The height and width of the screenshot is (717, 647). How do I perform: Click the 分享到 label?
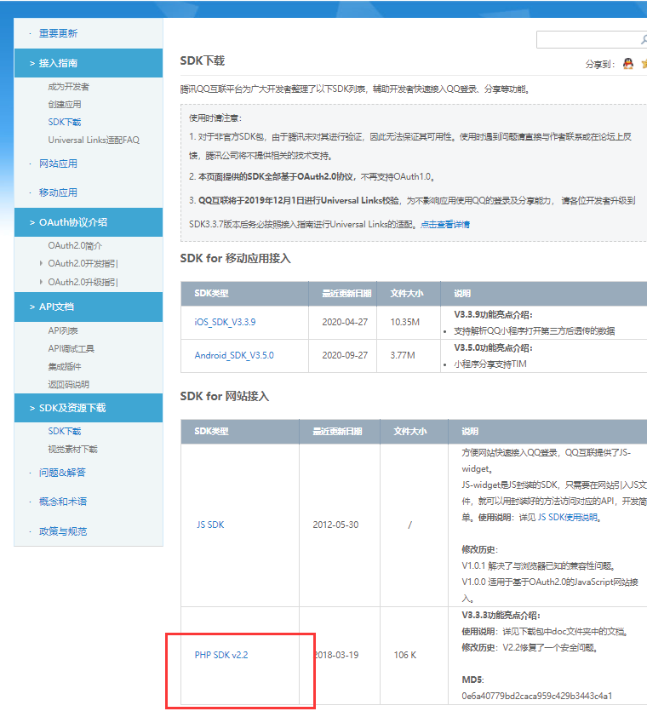pyautogui.click(x=600, y=64)
